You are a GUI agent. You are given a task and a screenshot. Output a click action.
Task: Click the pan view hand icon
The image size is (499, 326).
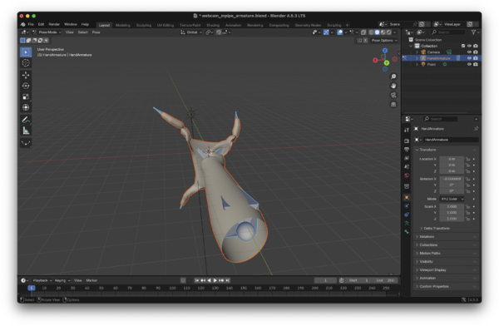pos(393,86)
